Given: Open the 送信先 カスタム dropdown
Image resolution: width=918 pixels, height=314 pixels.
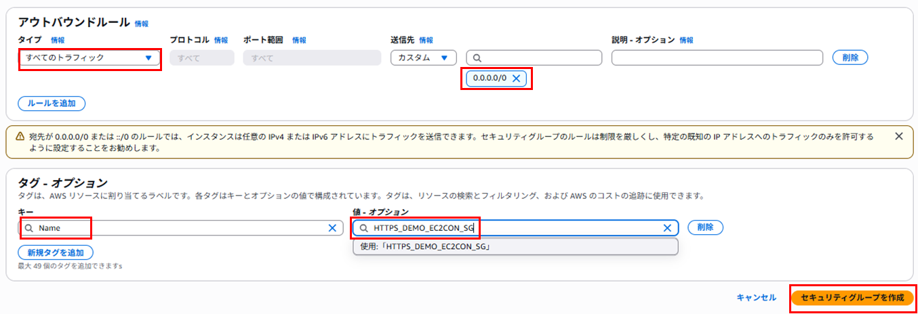Looking at the screenshot, I should click(x=424, y=58).
